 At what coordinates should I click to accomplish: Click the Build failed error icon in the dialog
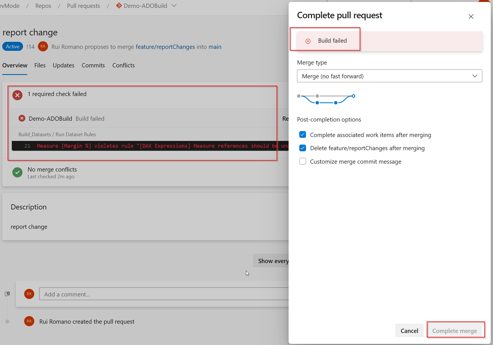click(x=308, y=41)
